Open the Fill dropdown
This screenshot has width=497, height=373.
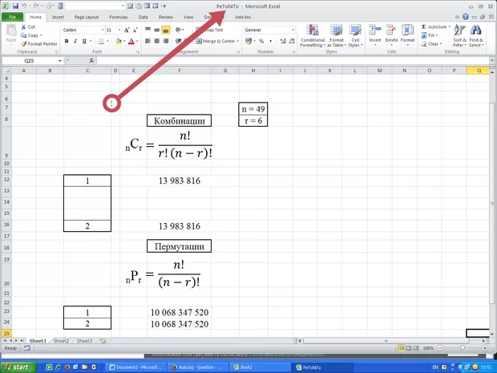pyautogui.click(x=430, y=35)
